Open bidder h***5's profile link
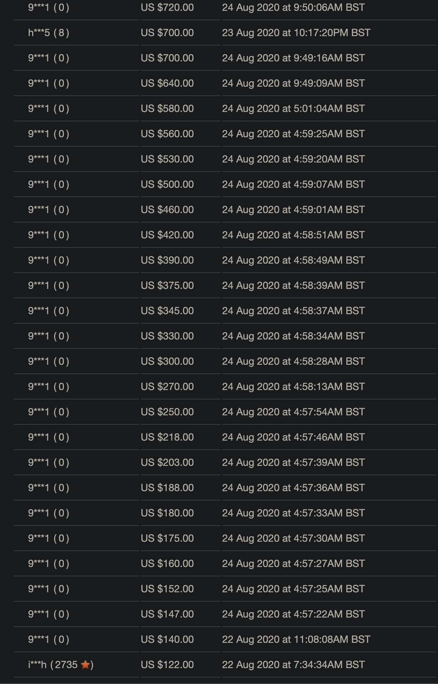 pos(39,33)
